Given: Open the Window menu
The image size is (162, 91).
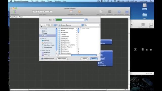Looking at the screenshot, I should click(57, 1).
